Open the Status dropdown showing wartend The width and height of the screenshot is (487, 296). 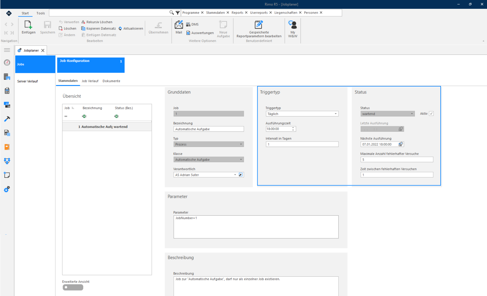click(388, 114)
